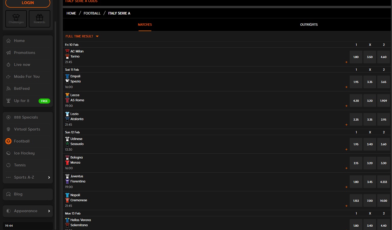Click the Live now stopwatch icon
This screenshot has width=392, height=230.
pyautogui.click(x=8, y=65)
